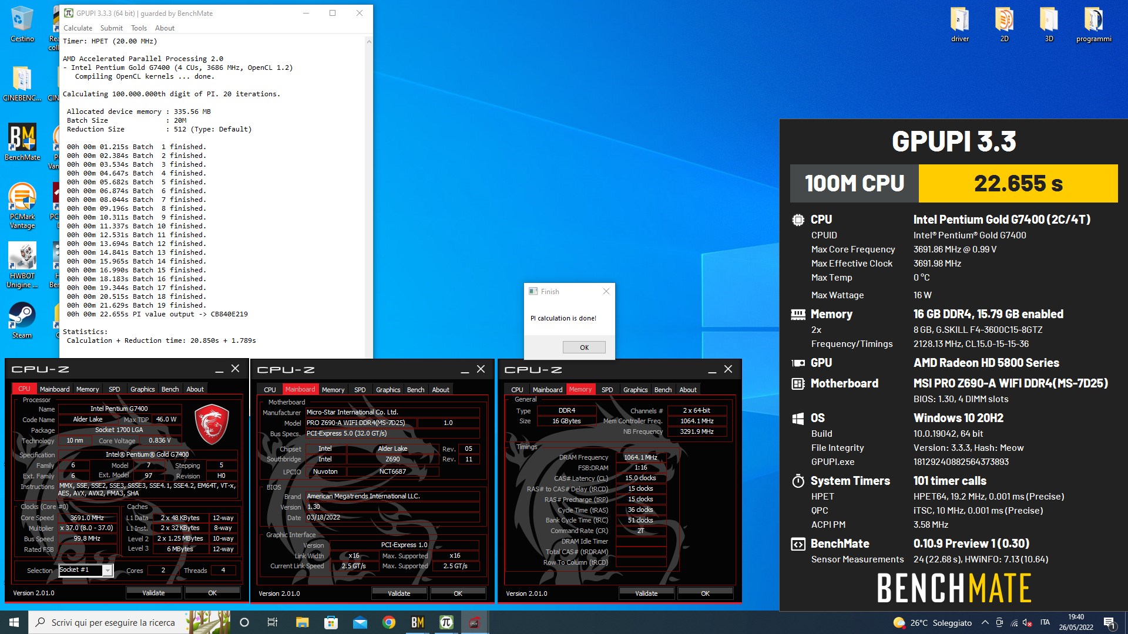The image size is (1128, 634).
Task: Click the taskbar clock showing 19:40
Action: point(1076,622)
